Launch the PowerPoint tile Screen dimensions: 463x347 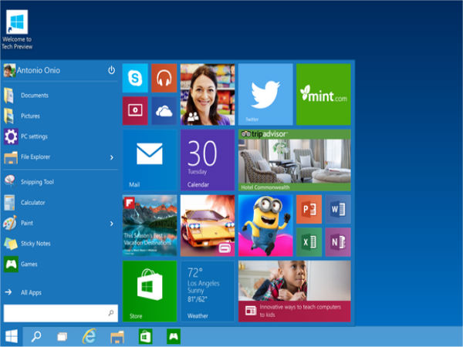309,208
